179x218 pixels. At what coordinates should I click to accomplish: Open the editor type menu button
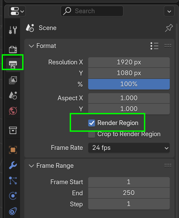[x=17, y=11]
